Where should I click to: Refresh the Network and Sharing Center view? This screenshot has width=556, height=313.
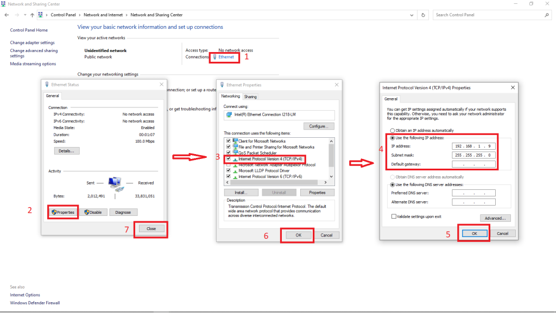coord(423,15)
